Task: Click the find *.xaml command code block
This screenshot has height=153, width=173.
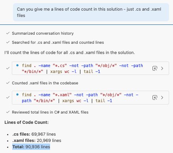Action: 90,97
